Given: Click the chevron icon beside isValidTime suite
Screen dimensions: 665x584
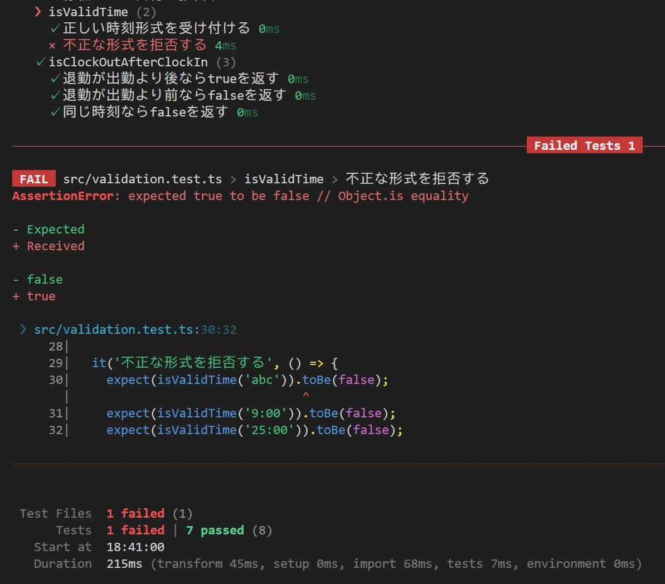Looking at the screenshot, I should (38, 12).
